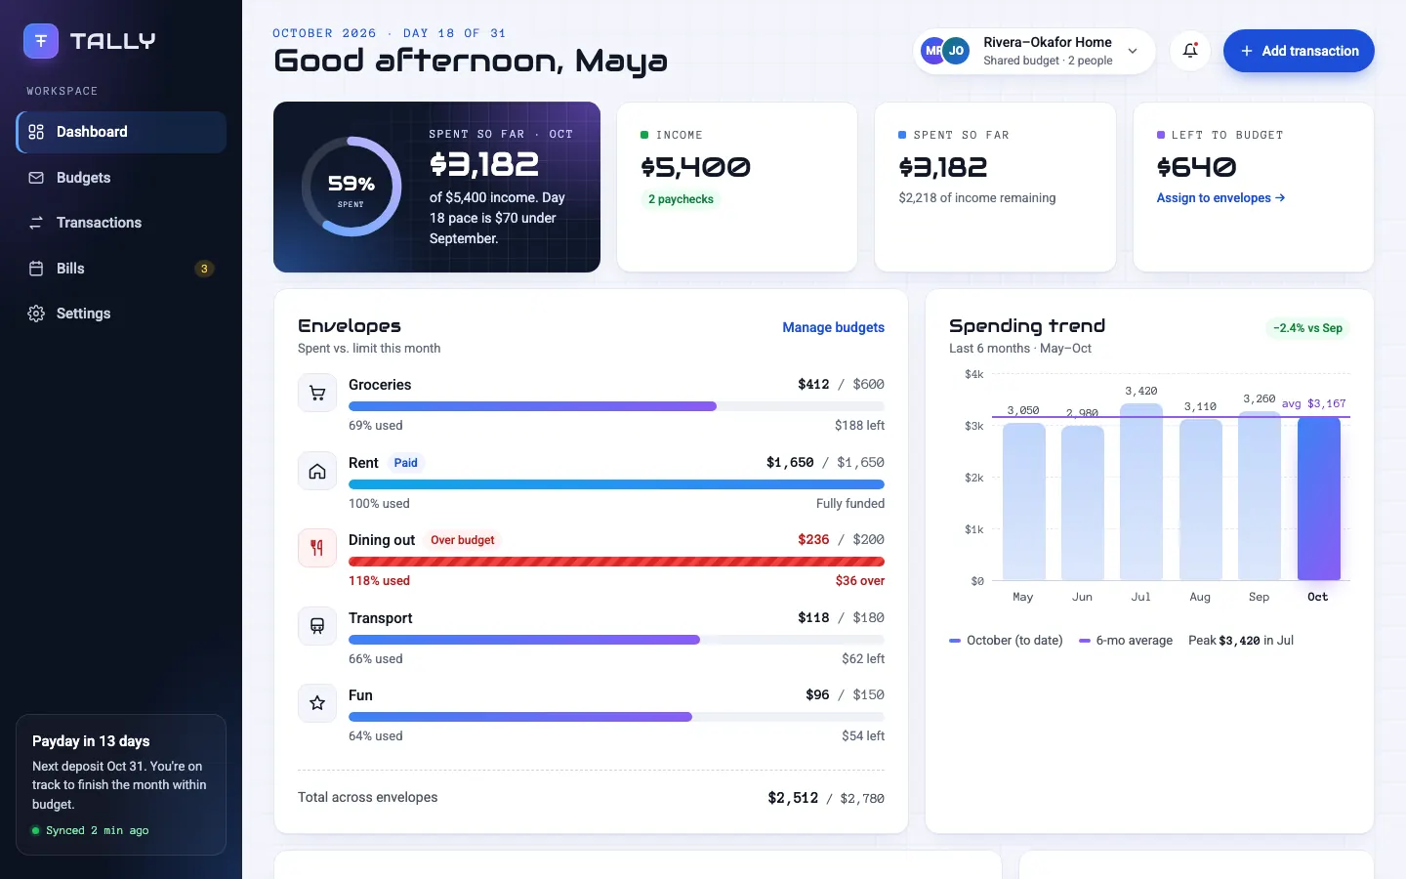
Task: Click the Bills calendar icon
Action: point(36,269)
